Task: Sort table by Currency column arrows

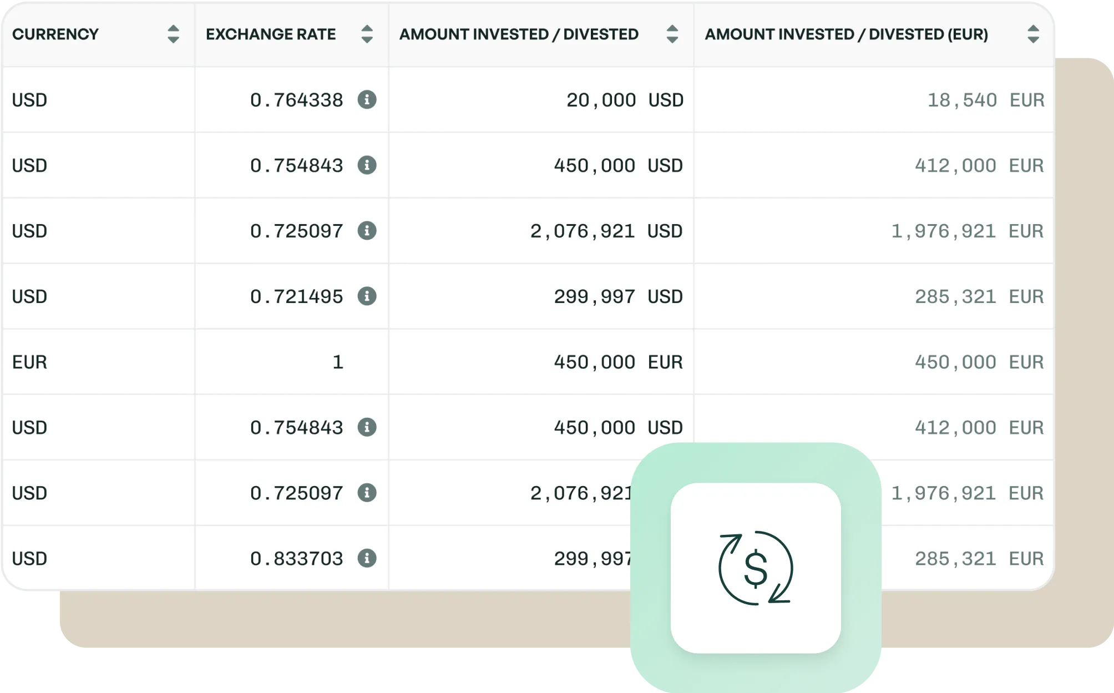Action: point(173,34)
